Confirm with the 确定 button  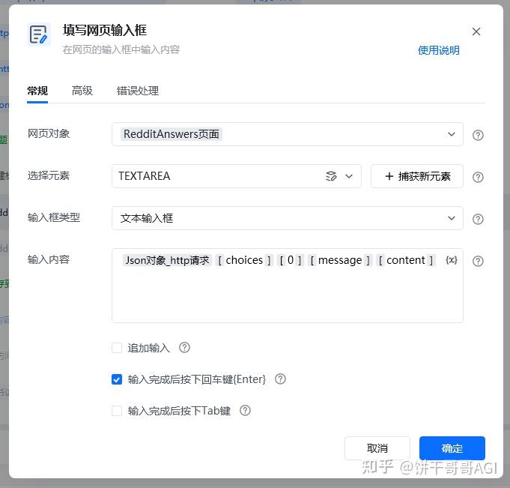point(452,448)
